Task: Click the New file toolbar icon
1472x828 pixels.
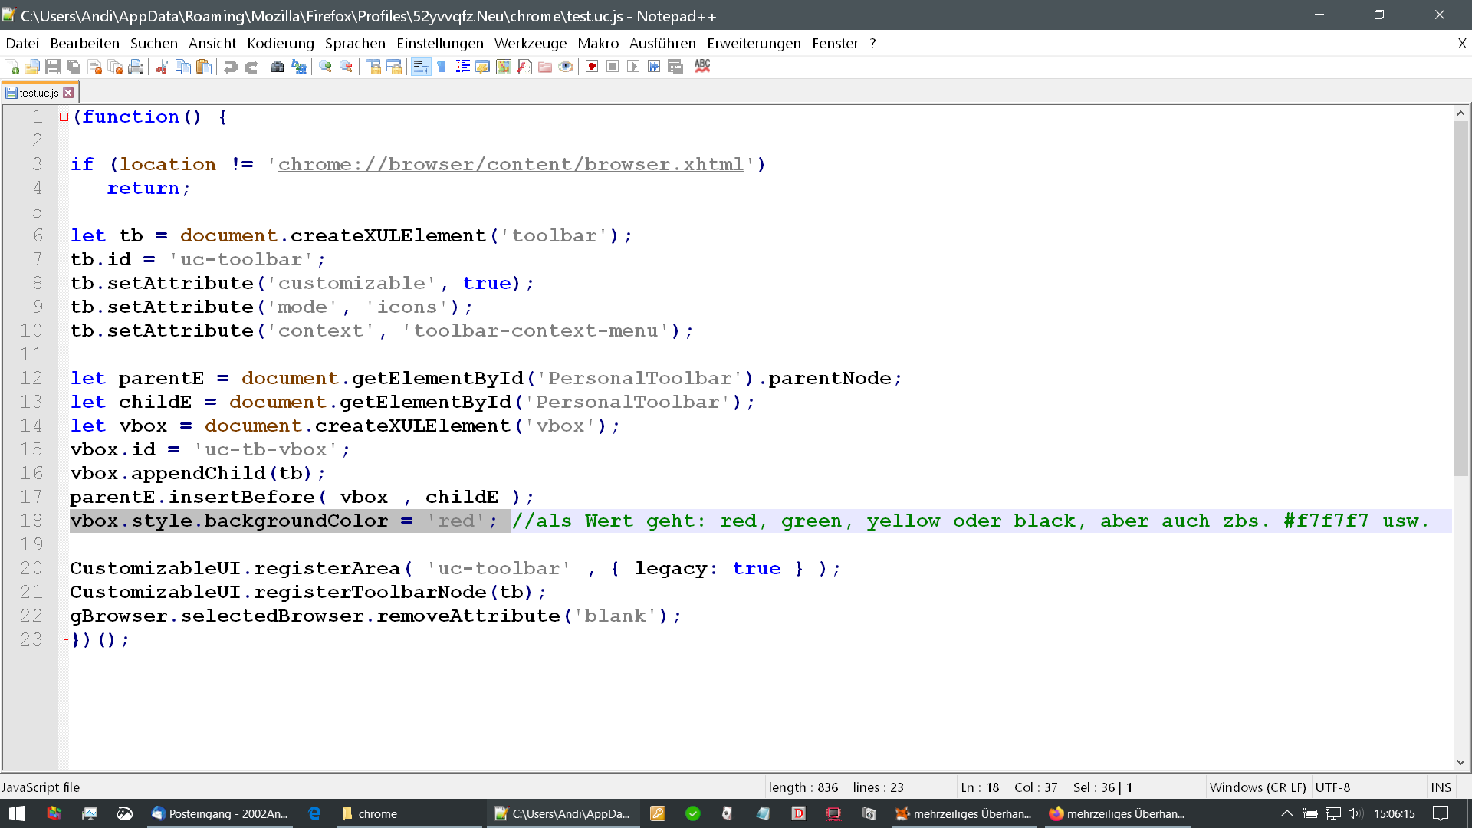Action: (x=11, y=67)
